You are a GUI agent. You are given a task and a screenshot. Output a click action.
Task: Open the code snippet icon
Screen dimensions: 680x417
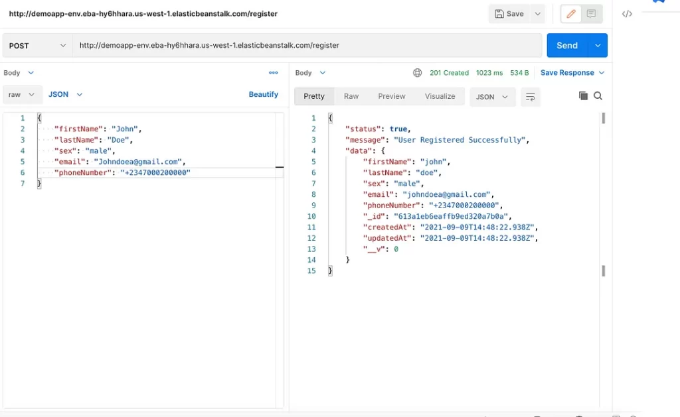(x=627, y=14)
